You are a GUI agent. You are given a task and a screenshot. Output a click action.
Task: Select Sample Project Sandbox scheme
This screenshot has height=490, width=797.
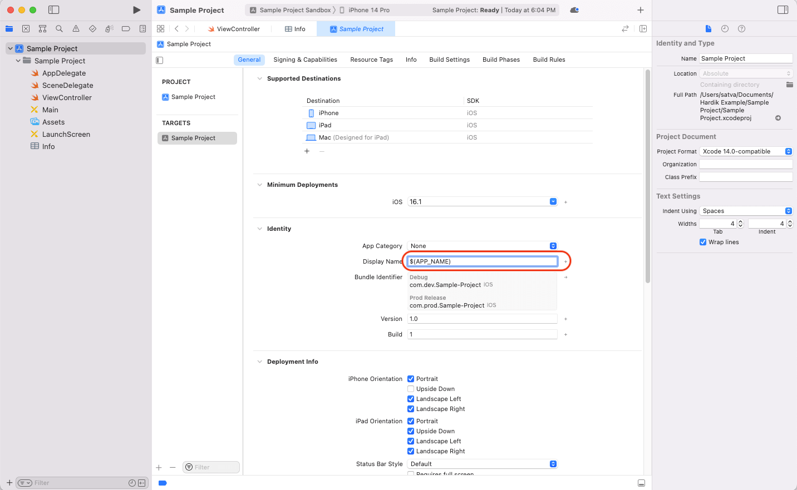(x=291, y=10)
